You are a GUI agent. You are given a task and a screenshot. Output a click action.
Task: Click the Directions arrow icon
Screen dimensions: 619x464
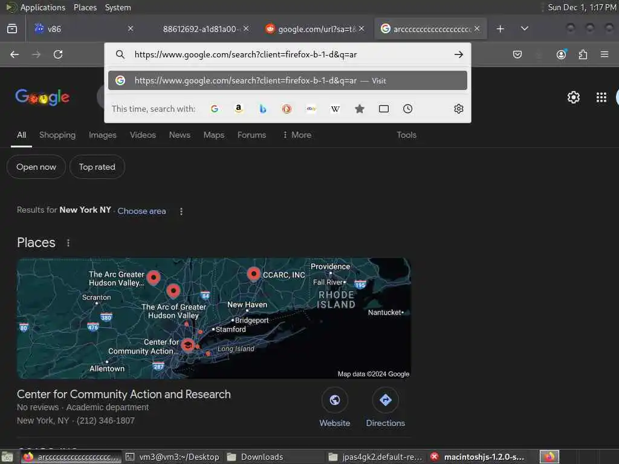385,400
